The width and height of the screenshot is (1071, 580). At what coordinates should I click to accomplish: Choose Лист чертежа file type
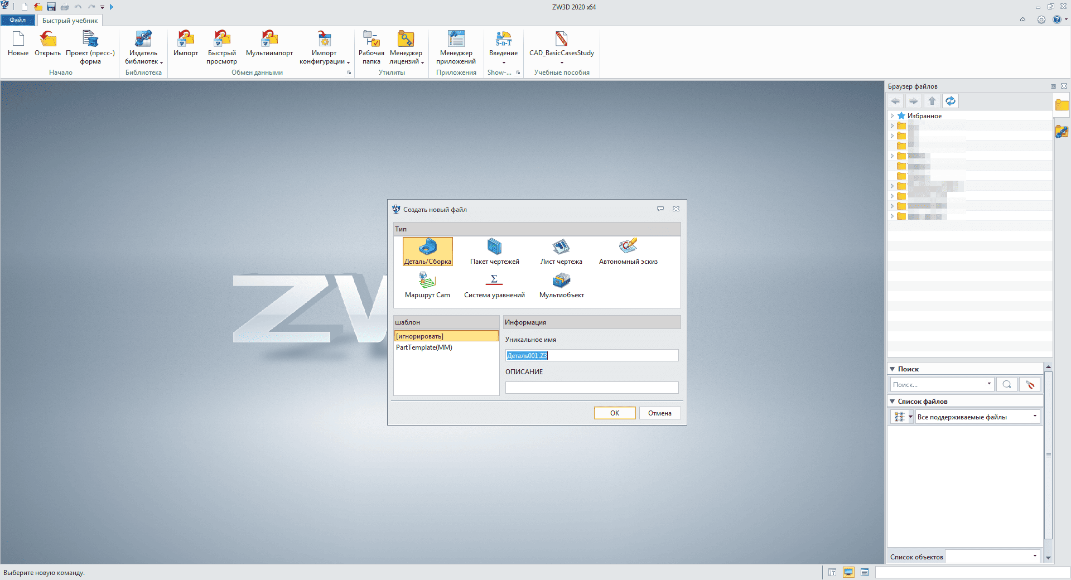(561, 252)
